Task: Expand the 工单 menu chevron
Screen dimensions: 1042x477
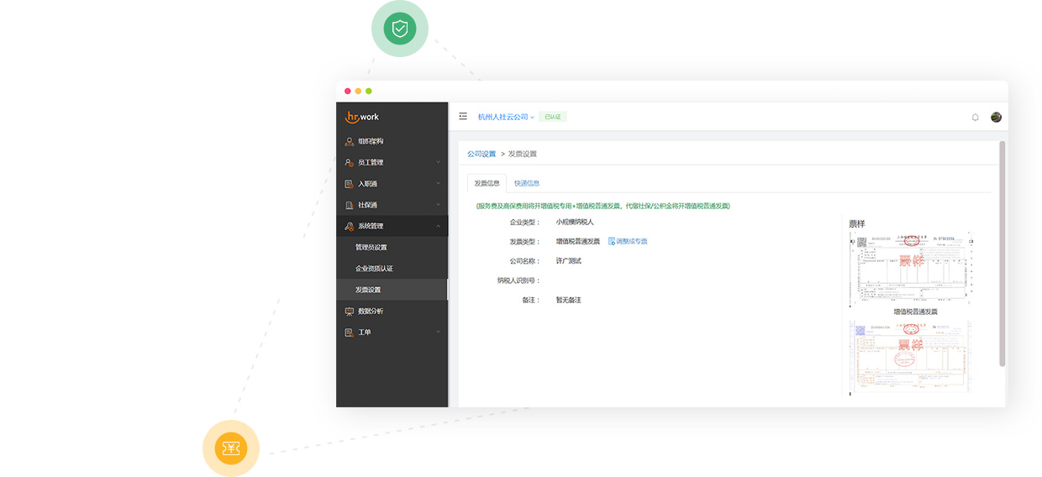Action: coord(438,333)
